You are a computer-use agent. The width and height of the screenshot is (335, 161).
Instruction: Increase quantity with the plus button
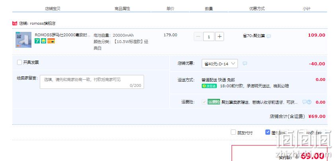pos(219,37)
